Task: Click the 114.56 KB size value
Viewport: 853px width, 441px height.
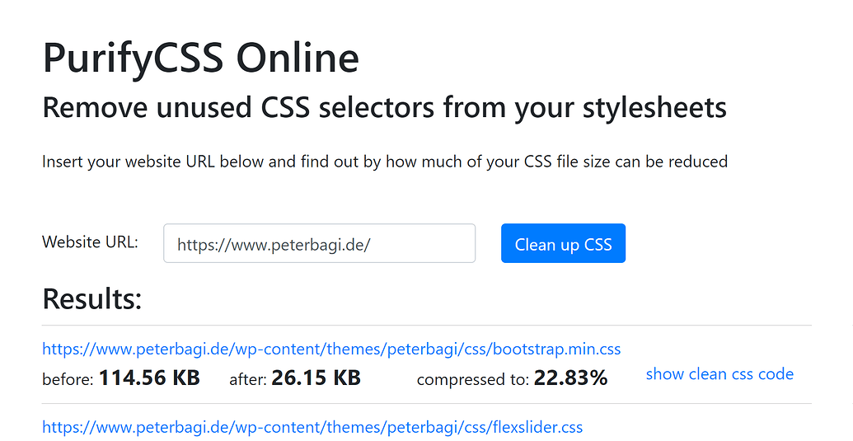Action: coord(149,378)
